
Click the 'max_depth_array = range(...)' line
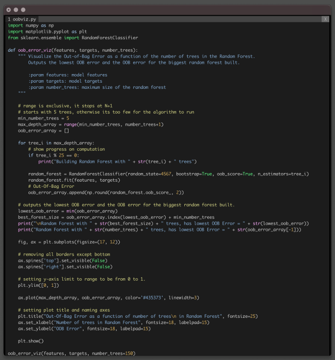(91, 125)
